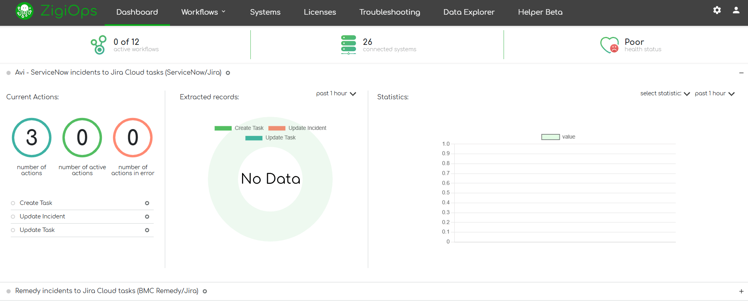Screen dimensions: 748x305
Task: Click the Remedy incidents to Jira workflow title
Action: click(107, 291)
